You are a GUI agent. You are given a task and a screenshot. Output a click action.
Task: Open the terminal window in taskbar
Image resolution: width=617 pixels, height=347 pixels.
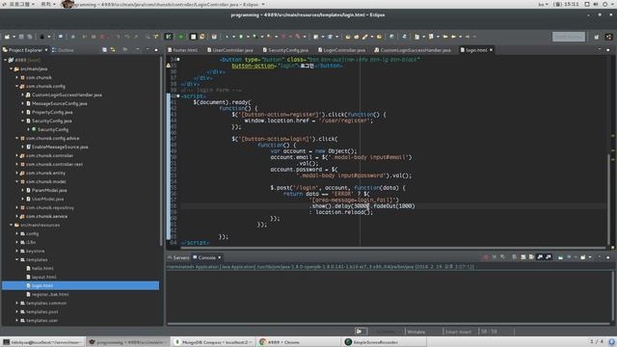tap(42, 342)
